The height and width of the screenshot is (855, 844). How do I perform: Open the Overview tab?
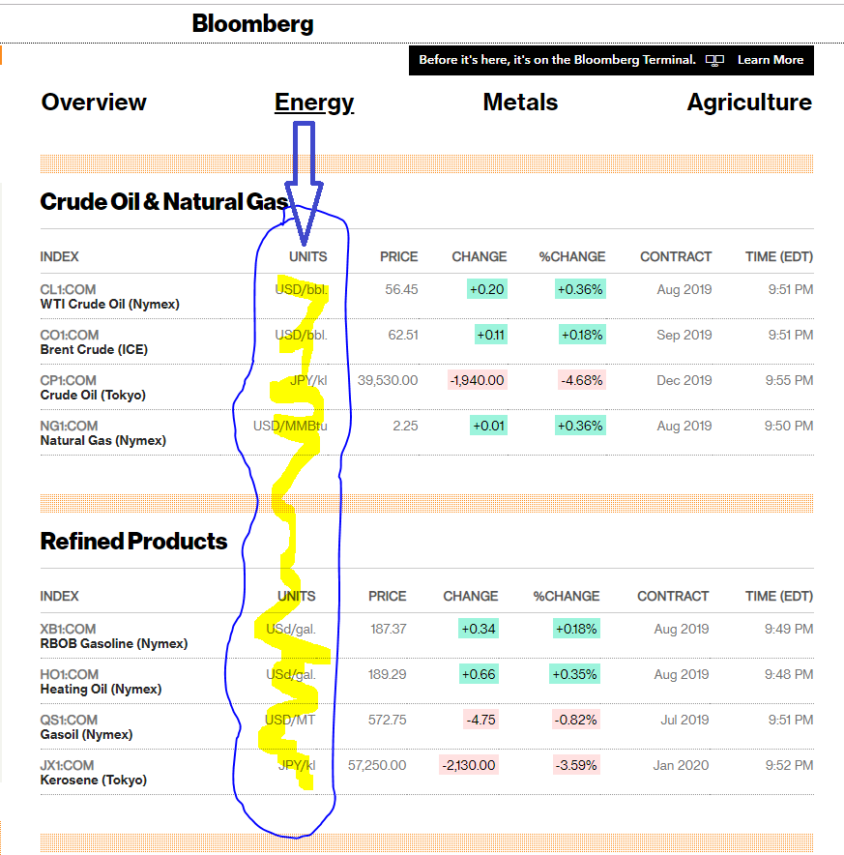tap(94, 103)
